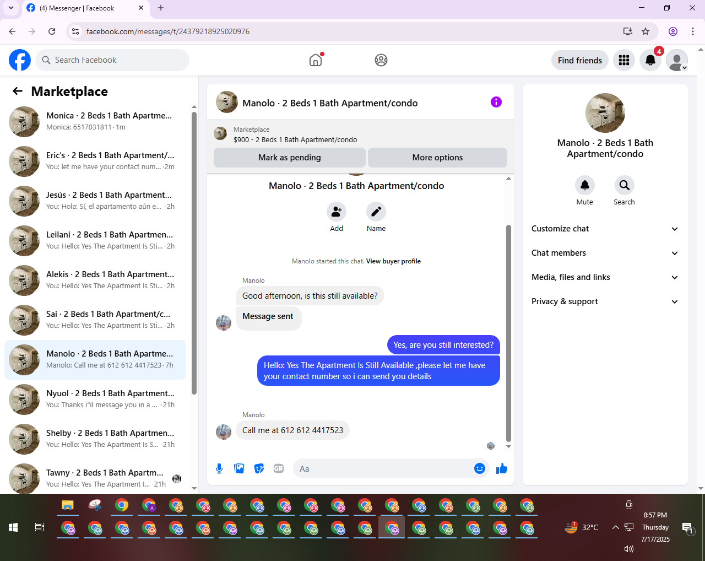
Task: Reload the page in Chrome
Action: 52,31
